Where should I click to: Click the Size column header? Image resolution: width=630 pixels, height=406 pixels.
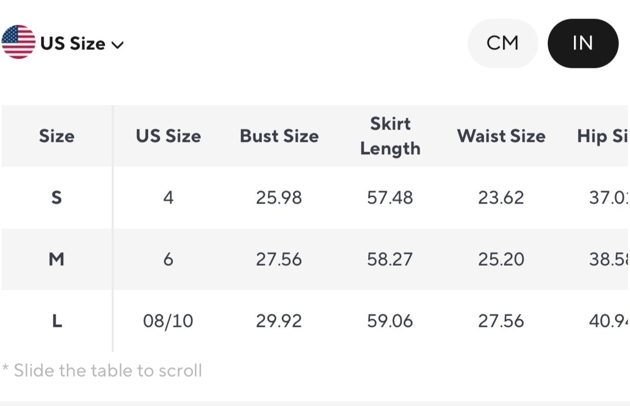57,136
